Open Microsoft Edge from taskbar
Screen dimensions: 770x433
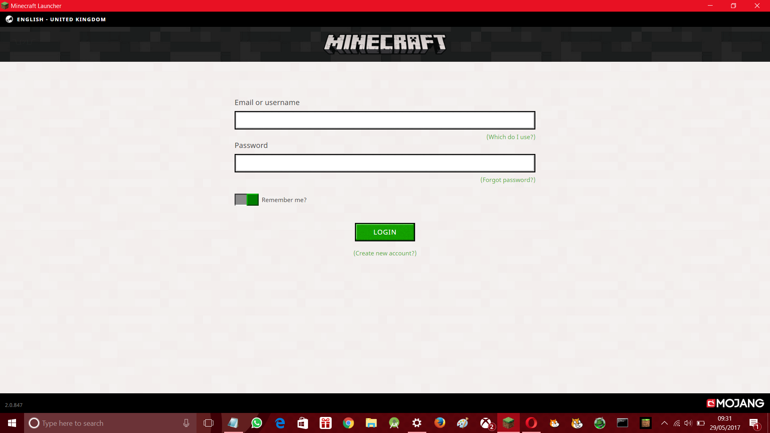click(280, 423)
